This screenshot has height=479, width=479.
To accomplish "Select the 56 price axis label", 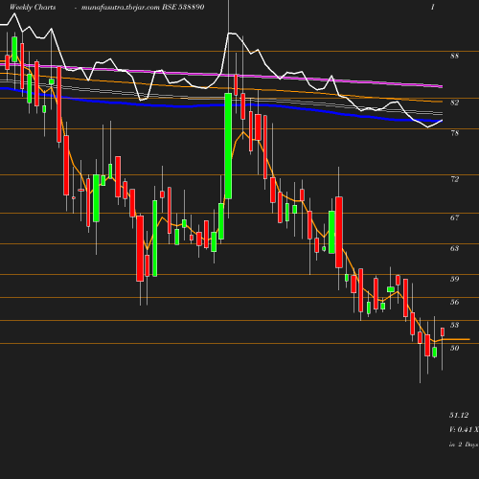I will point(454,302).
